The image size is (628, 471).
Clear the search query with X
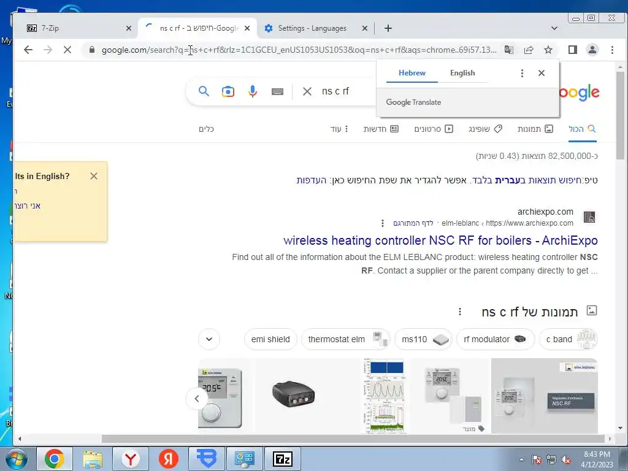[x=307, y=91]
